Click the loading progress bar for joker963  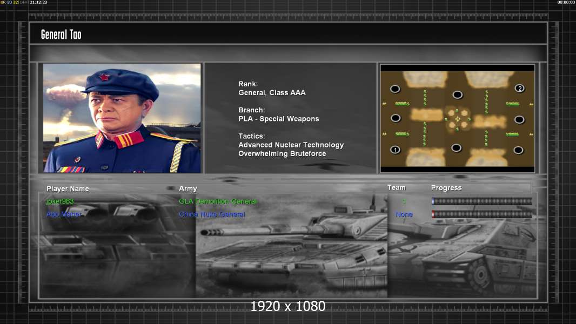481,201
